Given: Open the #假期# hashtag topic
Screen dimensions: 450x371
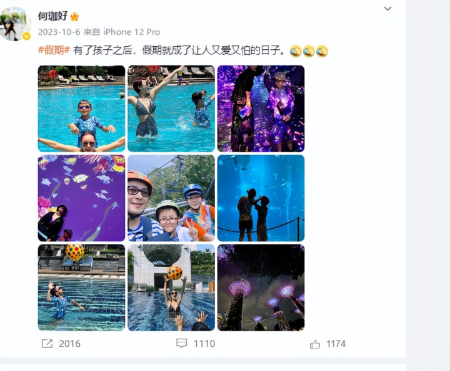Looking at the screenshot, I should [54, 51].
